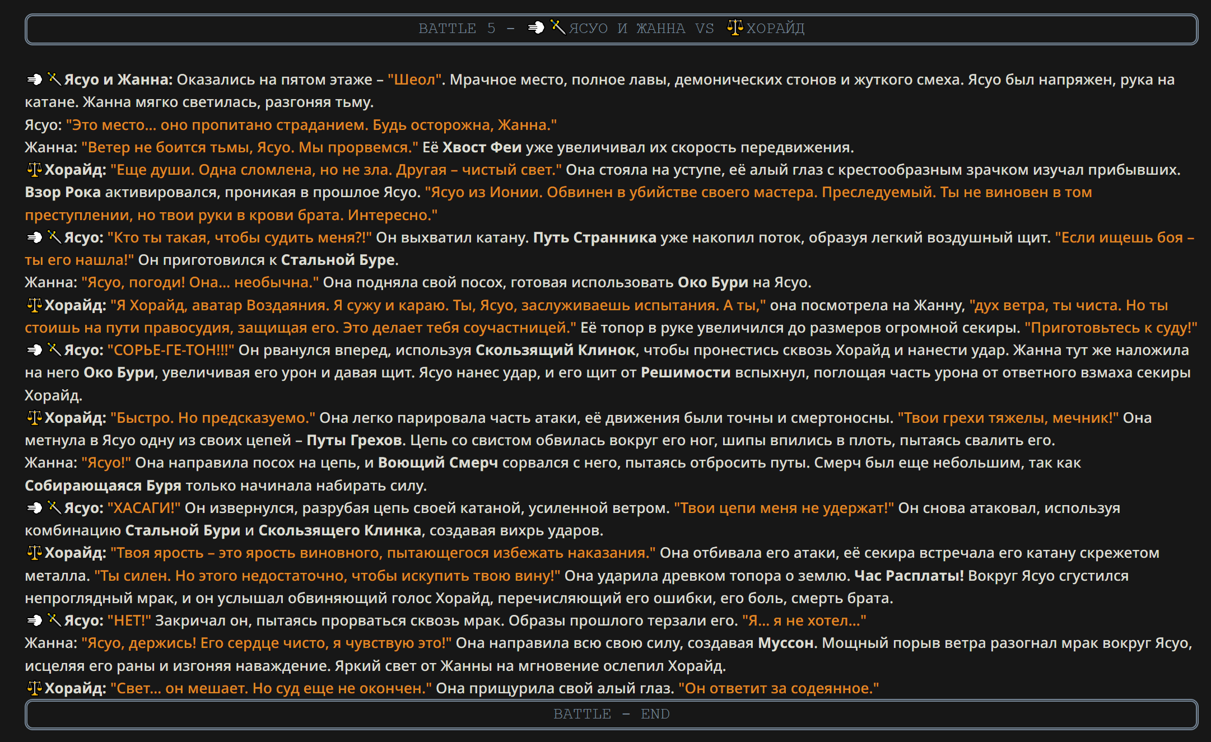This screenshot has width=1211, height=742.
Task: Click the orange word "Шеол"
Action: tap(415, 80)
